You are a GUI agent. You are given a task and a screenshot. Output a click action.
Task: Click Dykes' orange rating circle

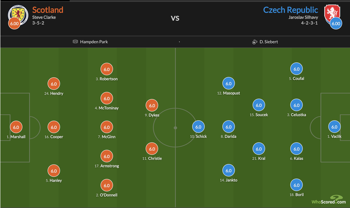pyautogui.click(x=152, y=105)
